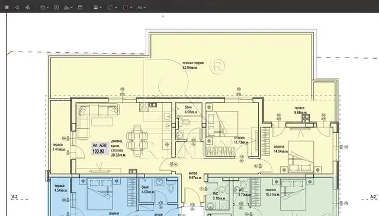The image size is (379, 216).
Task: Activate the Sketch pen tool
Action: [x=17, y=7]
